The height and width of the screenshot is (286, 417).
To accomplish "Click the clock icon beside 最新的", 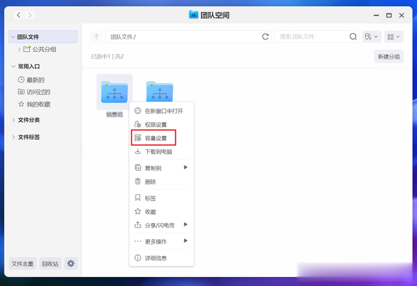I will pyautogui.click(x=21, y=79).
